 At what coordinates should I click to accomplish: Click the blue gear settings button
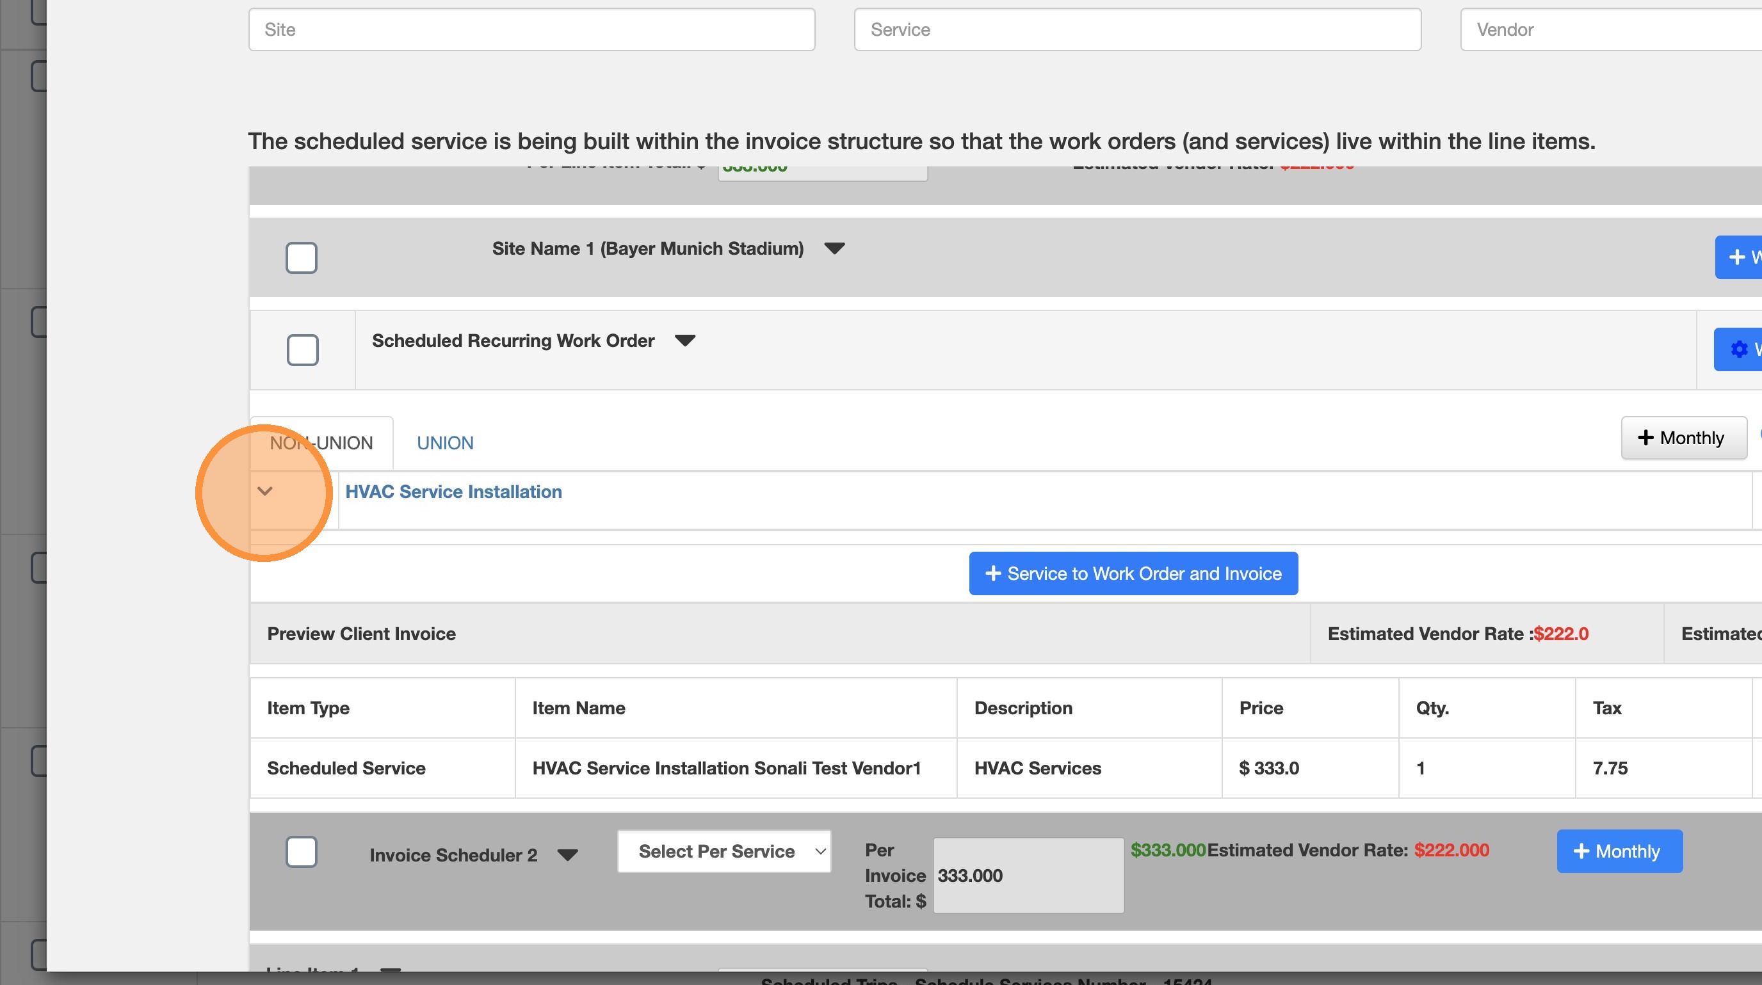coord(1740,349)
